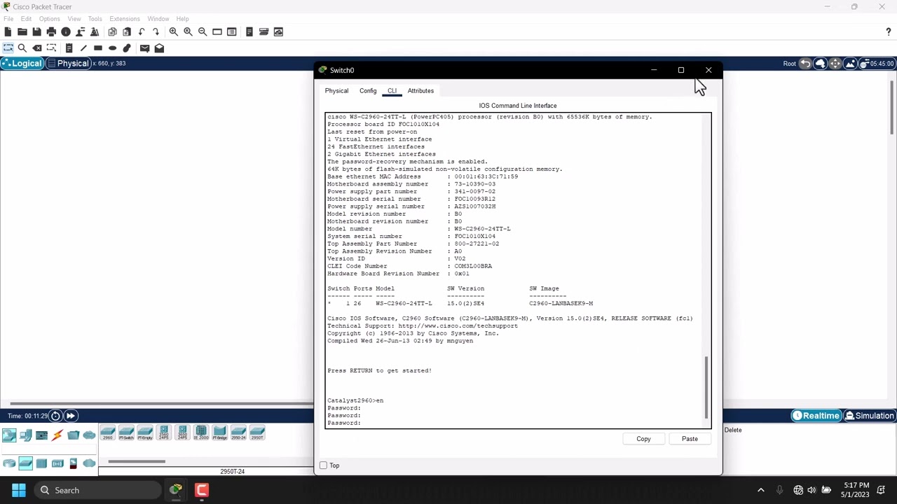Redo the last action
Image resolution: width=897 pixels, height=504 pixels.
point(156,31)
